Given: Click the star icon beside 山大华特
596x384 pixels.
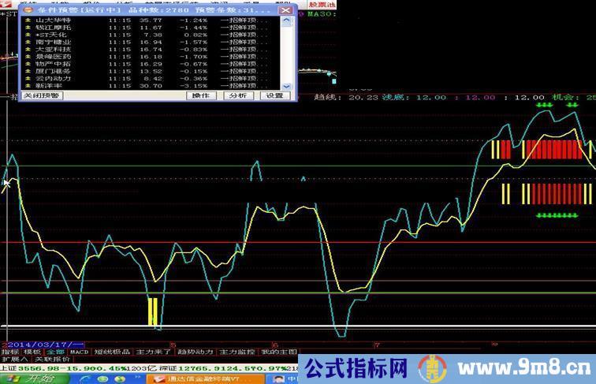Looking at the screenshot, I should pos(28,20).
